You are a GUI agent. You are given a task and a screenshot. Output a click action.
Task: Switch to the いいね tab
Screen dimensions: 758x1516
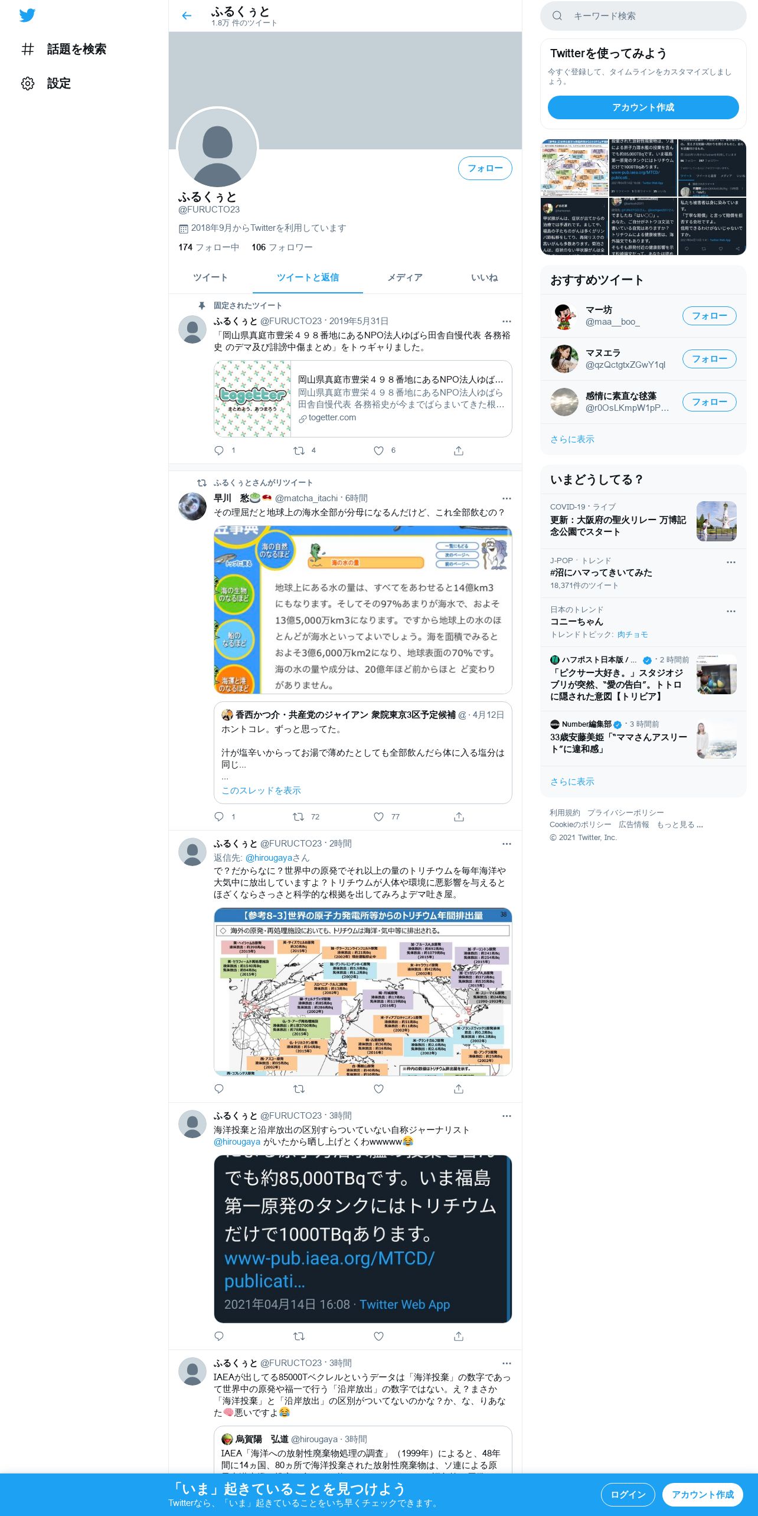484,277
